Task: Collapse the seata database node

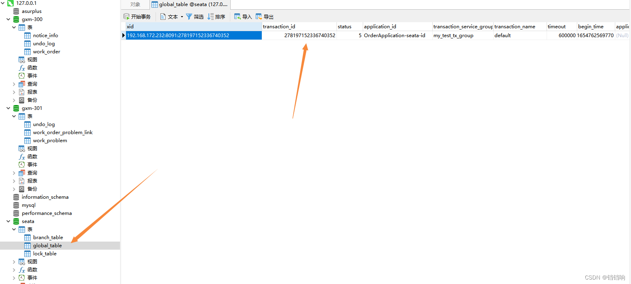Action: tap(8, 221)
